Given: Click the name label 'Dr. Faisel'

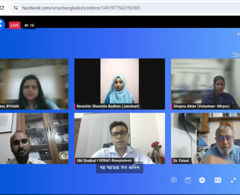Looking at the screenshot, I should 181,160.
